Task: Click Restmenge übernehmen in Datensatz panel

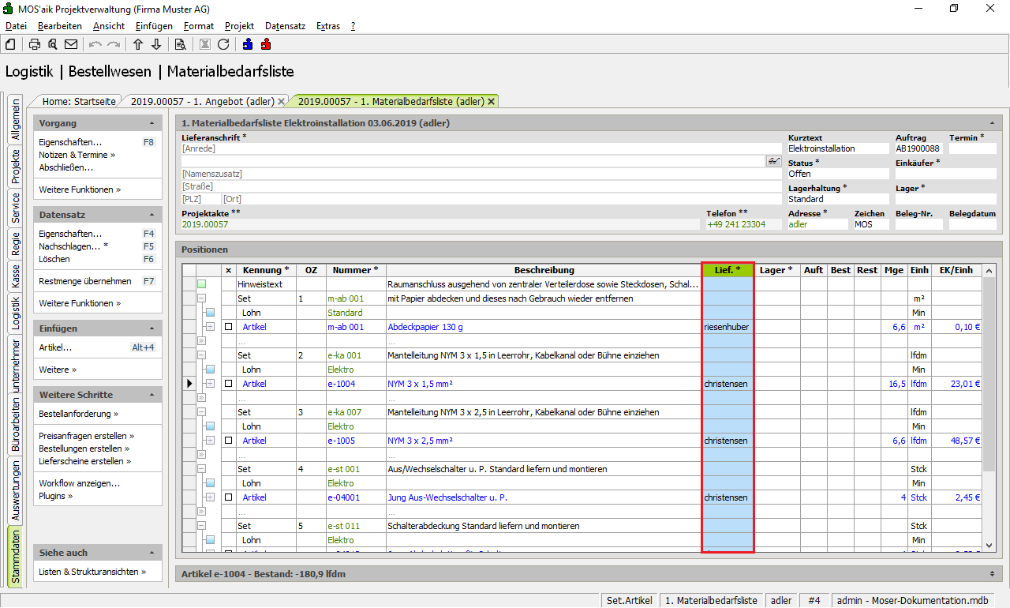Action: [84, 281]
